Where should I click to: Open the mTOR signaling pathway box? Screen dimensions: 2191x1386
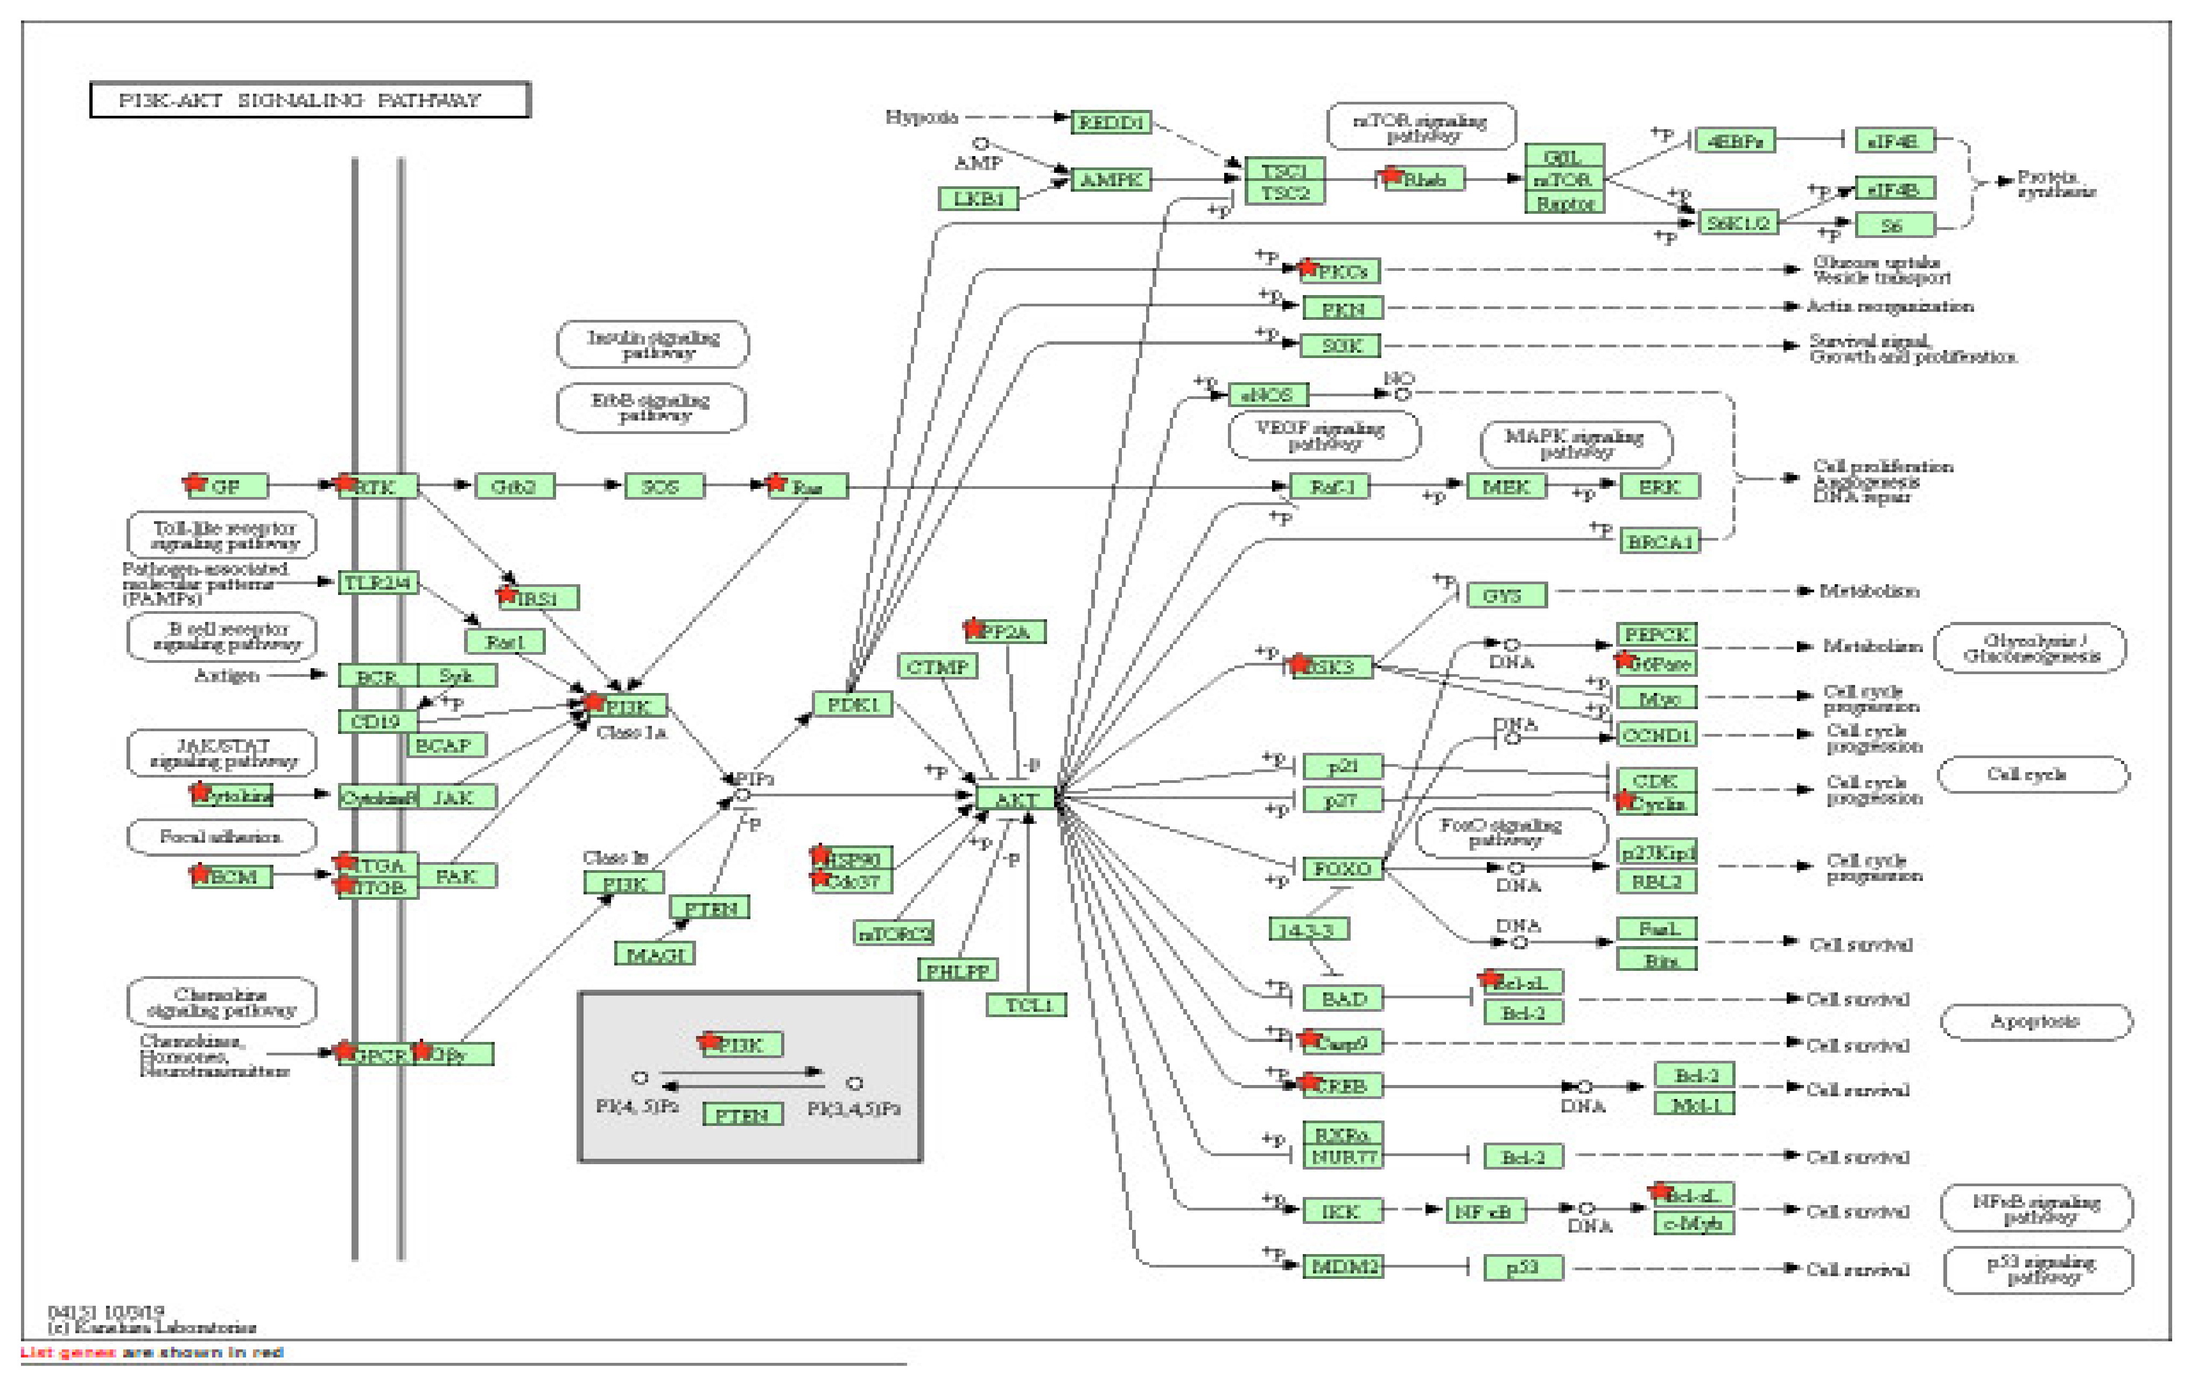tap(1421, 127)
